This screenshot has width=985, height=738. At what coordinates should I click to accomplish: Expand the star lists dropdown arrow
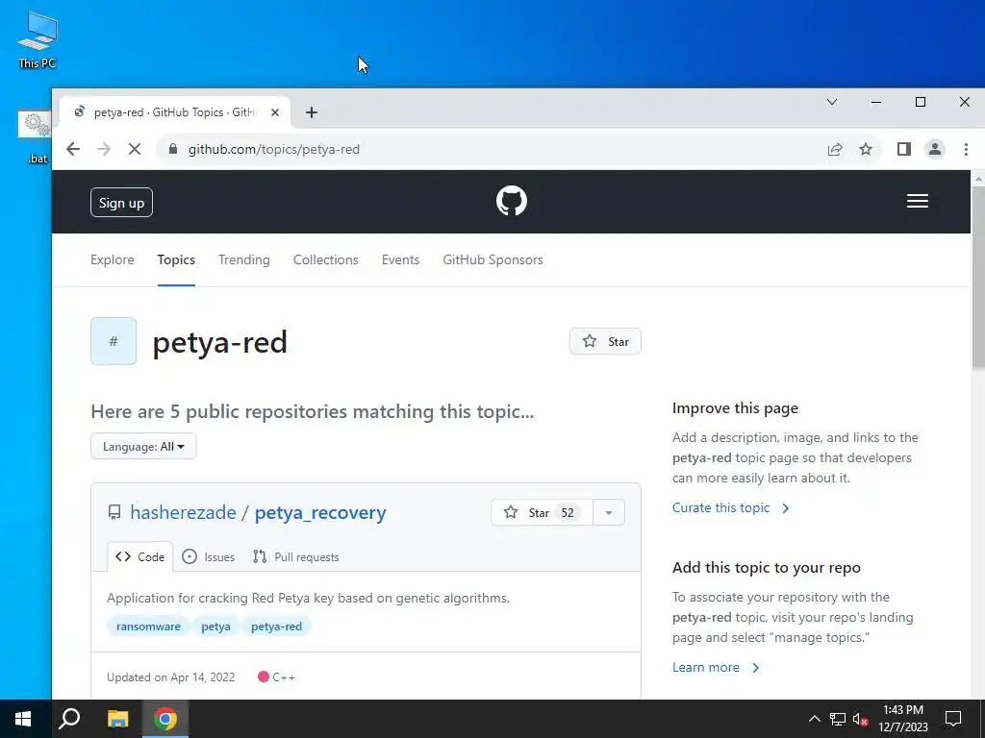tap(608, 513)
